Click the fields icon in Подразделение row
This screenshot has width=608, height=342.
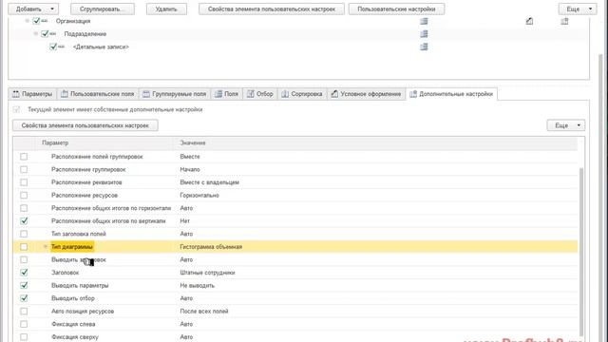pos(424,34)
